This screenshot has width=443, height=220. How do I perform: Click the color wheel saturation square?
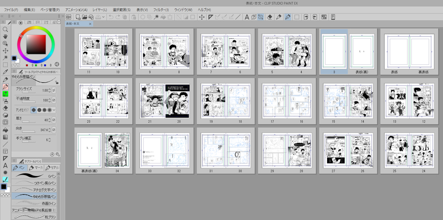pos(36,44)
